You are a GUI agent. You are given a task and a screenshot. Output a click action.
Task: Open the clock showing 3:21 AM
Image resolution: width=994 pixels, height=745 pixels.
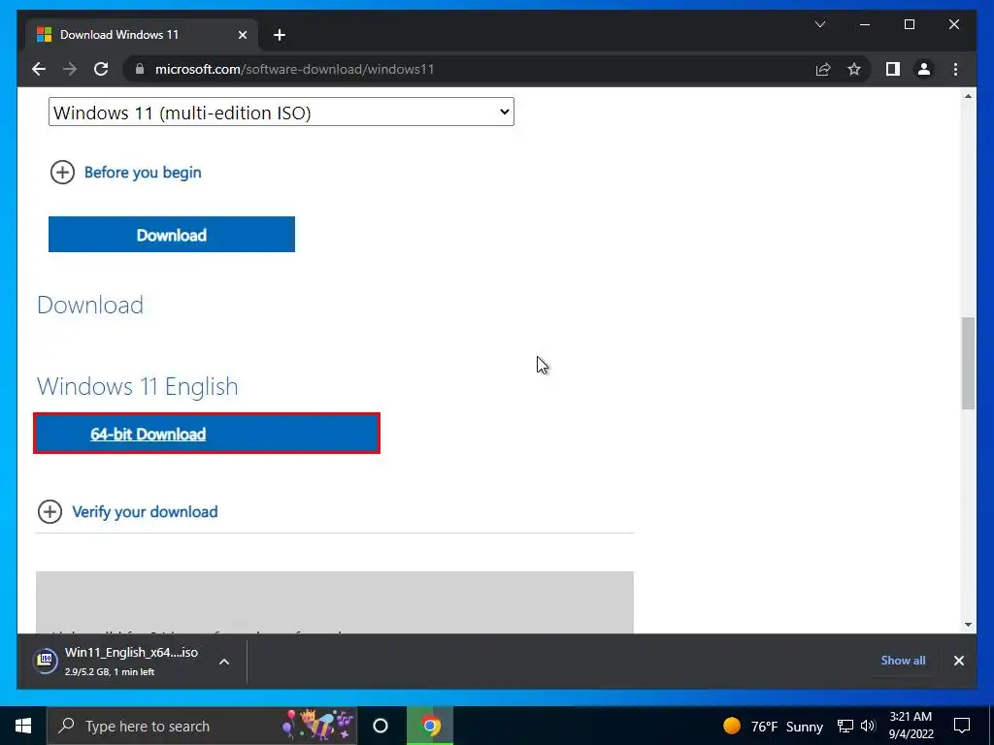911,726
